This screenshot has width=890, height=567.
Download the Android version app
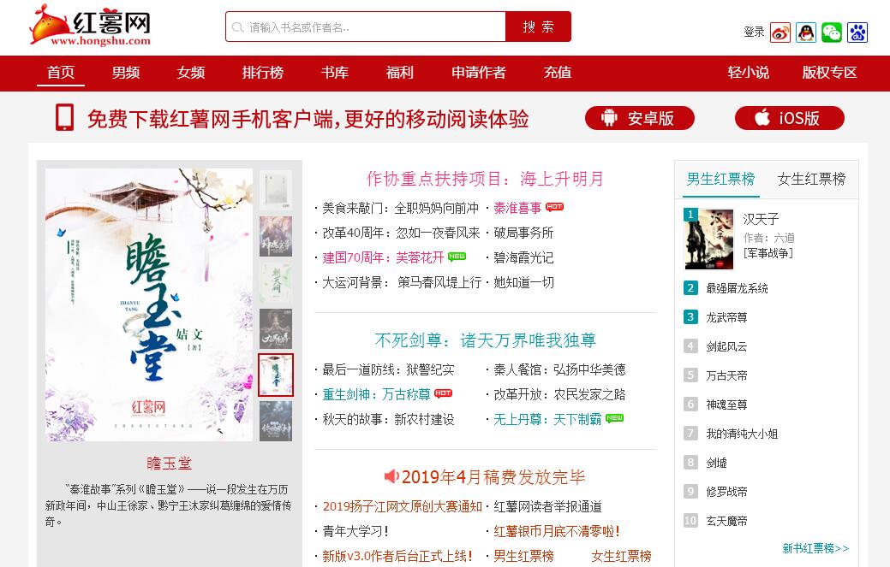point(640,118)
